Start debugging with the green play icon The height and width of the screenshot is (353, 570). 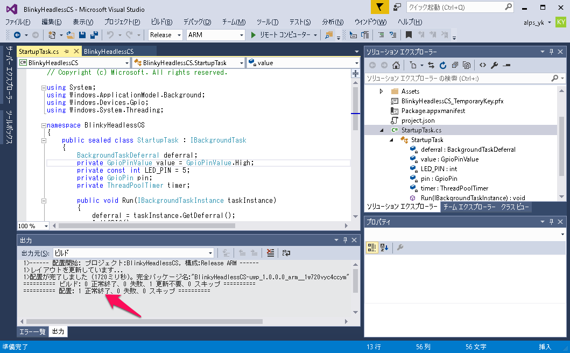coord(254,35)
